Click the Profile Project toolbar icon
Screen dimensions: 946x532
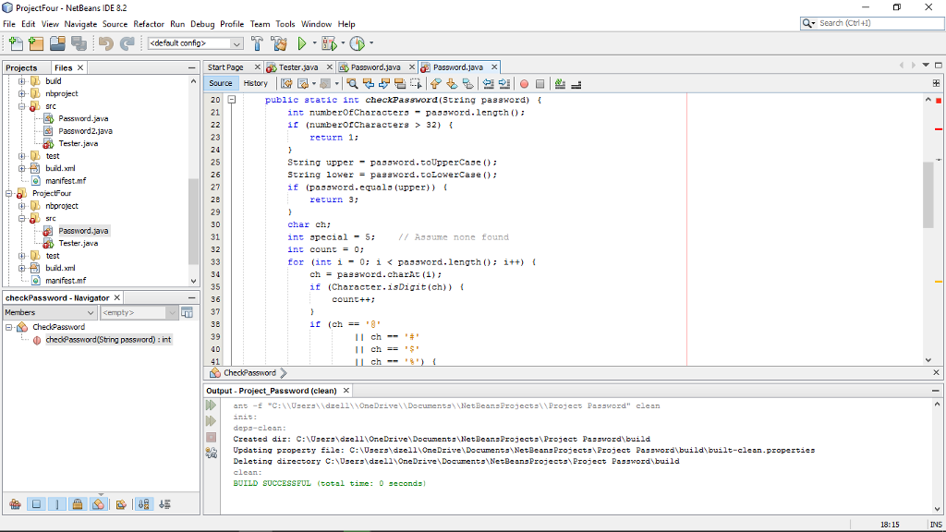click(x=356, y=42)
